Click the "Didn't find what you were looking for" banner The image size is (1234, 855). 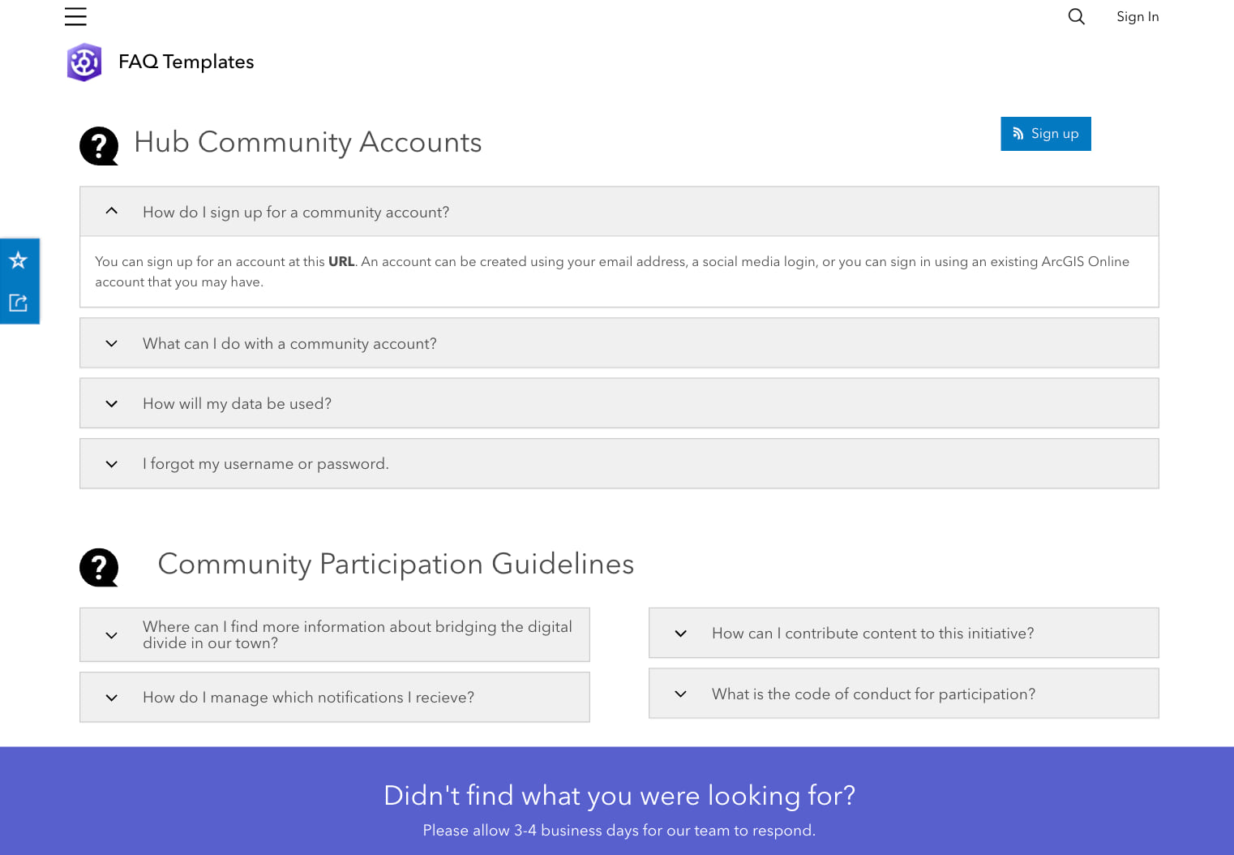click(619, 796)
